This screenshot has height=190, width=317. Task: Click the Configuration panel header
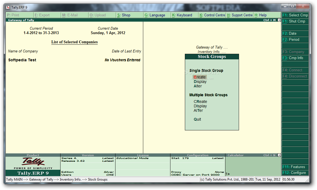pyautogui.click(x=198, y=155)
